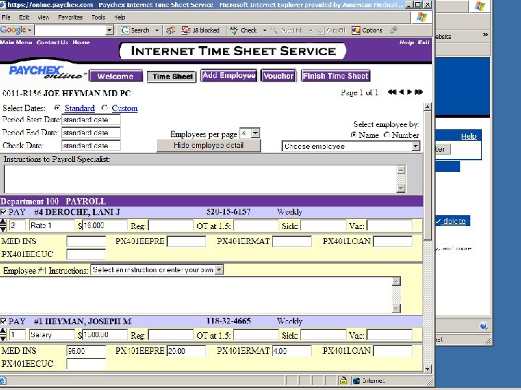521x390 pixels.
Task: Click the security lock icon in status bar
Action: point(343,381)
